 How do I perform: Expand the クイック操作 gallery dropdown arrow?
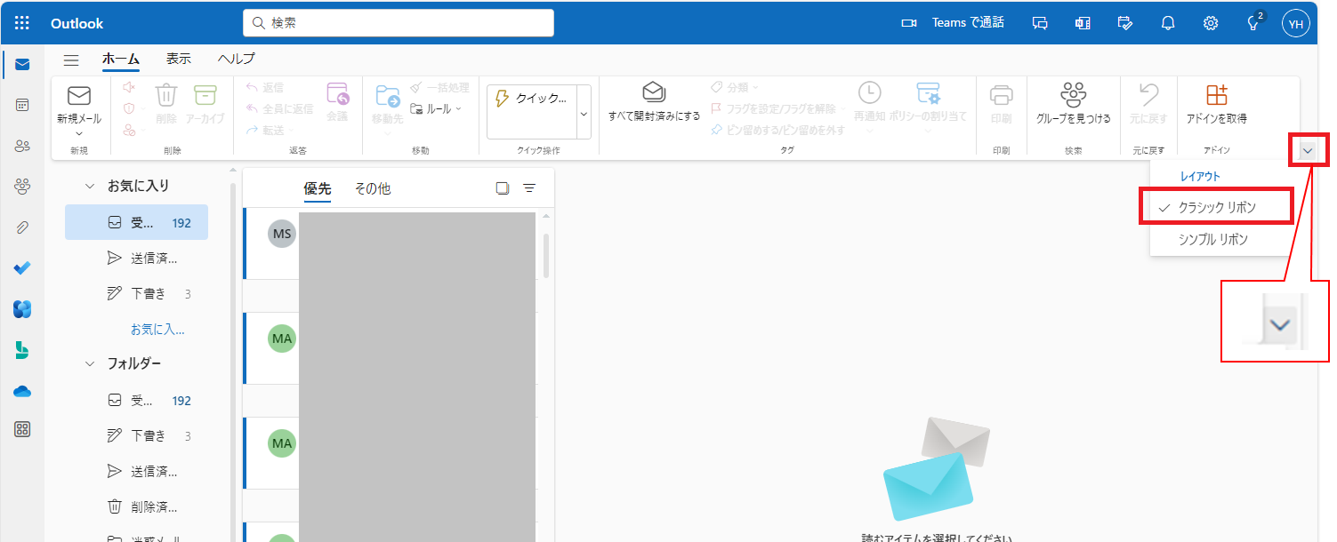[x=584, y=114]
